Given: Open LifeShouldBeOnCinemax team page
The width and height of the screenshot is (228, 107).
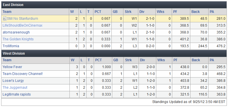Looking at the screenshot, I should 23,25.
